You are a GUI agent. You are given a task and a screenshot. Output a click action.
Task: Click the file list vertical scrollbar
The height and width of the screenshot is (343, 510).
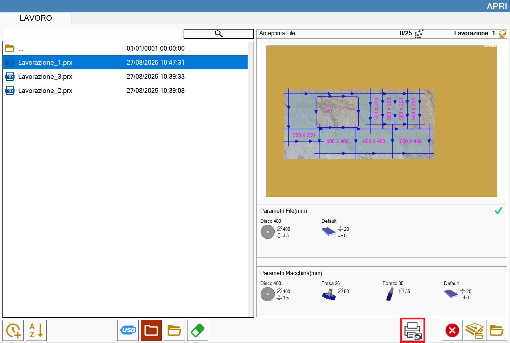click(x=251, y=179)
